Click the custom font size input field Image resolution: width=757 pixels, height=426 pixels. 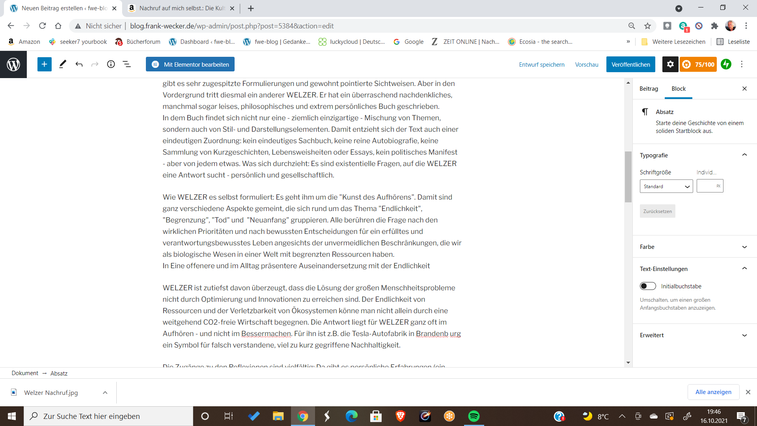click(707, 186)
